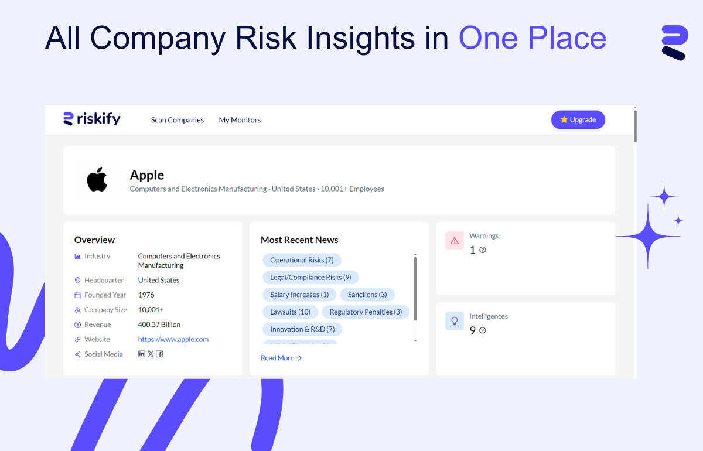Open the Scan Companies menu item
Viewport: 703px width, 451px height.
[178, 120]
